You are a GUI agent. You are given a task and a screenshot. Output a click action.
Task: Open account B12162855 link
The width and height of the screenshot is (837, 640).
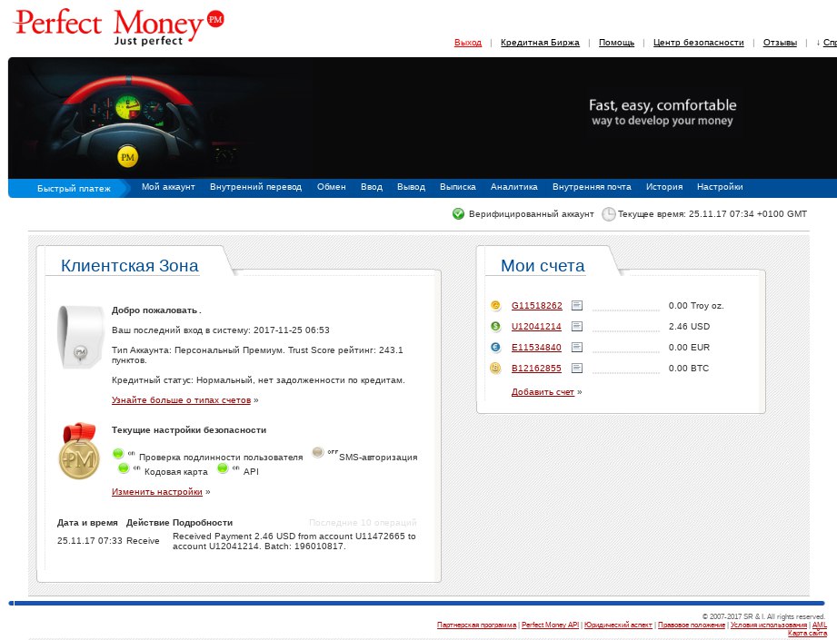pyautogui.click(x=536, y=368)
